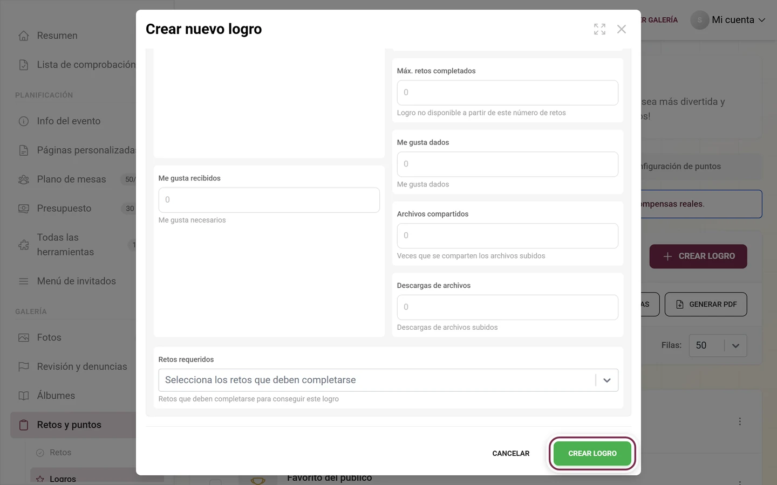This screenshot has width=777, height=485.
Task: Expand the dialog to fullscreen
Action: (599, 29)
